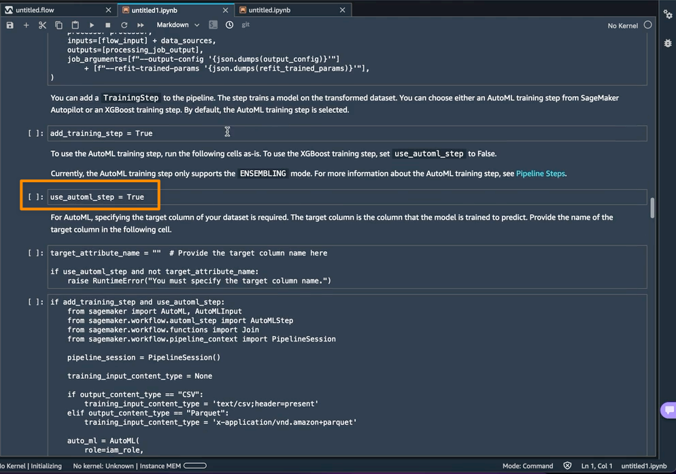Restart the kernel with refresh icon
Screen dimensions: 676x474
(x=124, y=25)
